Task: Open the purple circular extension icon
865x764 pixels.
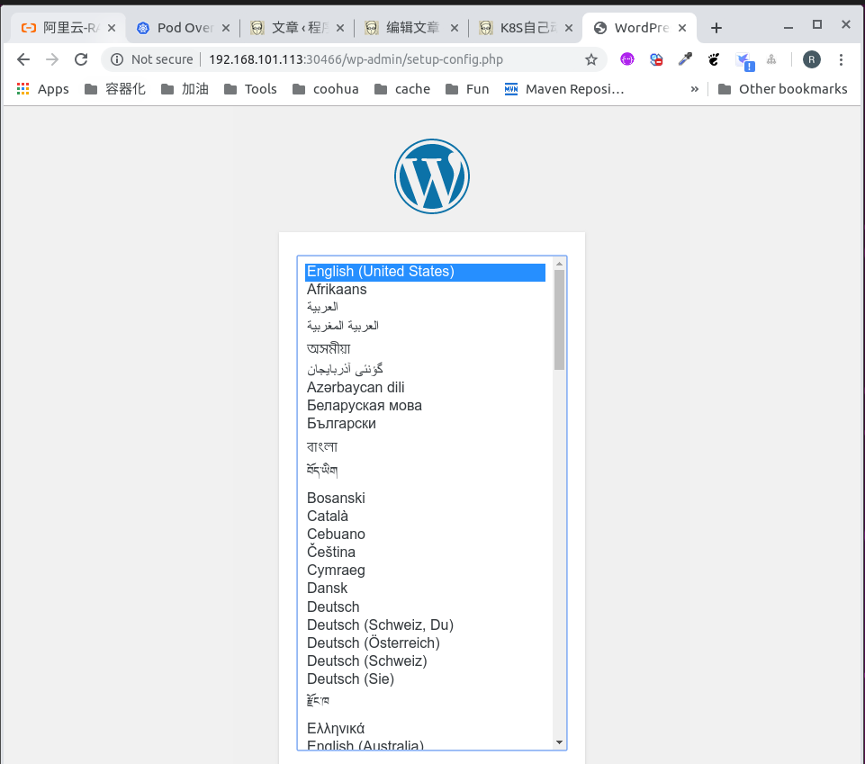Action: 627,59
